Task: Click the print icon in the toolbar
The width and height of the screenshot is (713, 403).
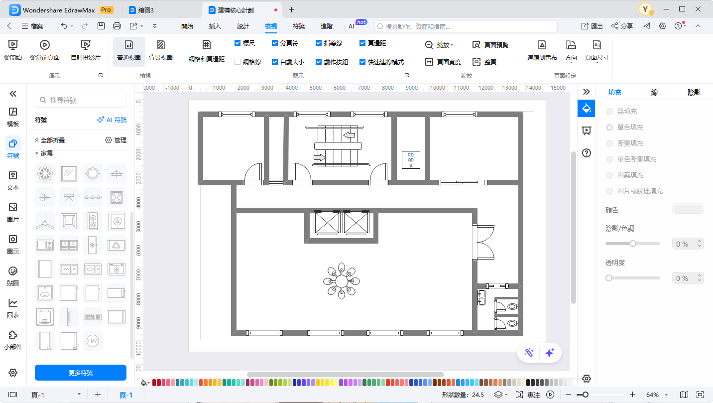Action: pyautogui.click(x=117, y=26)
